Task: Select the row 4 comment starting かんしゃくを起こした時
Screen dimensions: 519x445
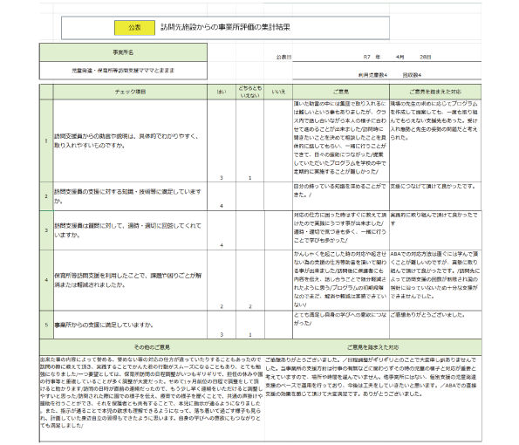Action: [x=340, y=280]
